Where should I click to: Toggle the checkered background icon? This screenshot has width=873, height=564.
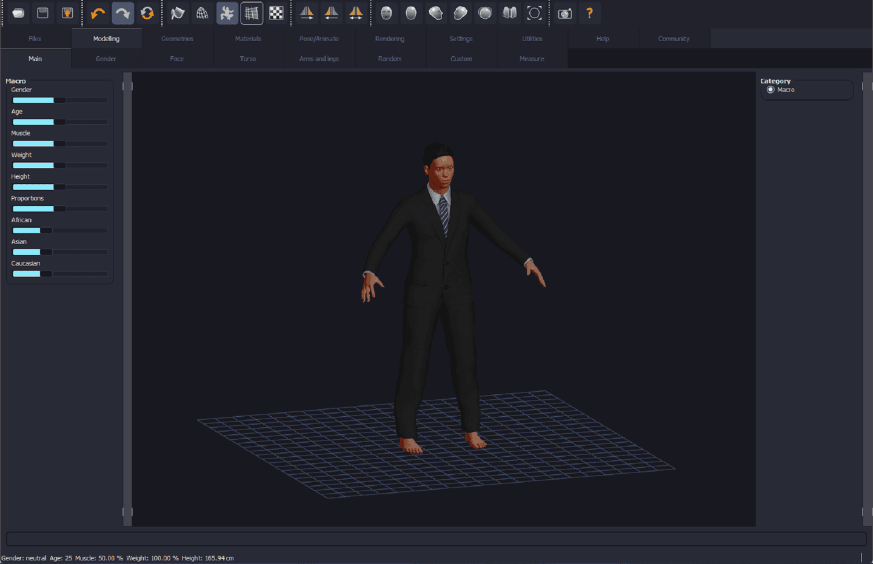[276, 13]
